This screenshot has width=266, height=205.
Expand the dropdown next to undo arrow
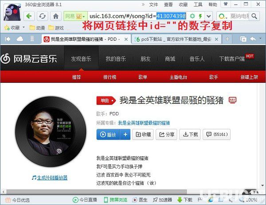260,39
